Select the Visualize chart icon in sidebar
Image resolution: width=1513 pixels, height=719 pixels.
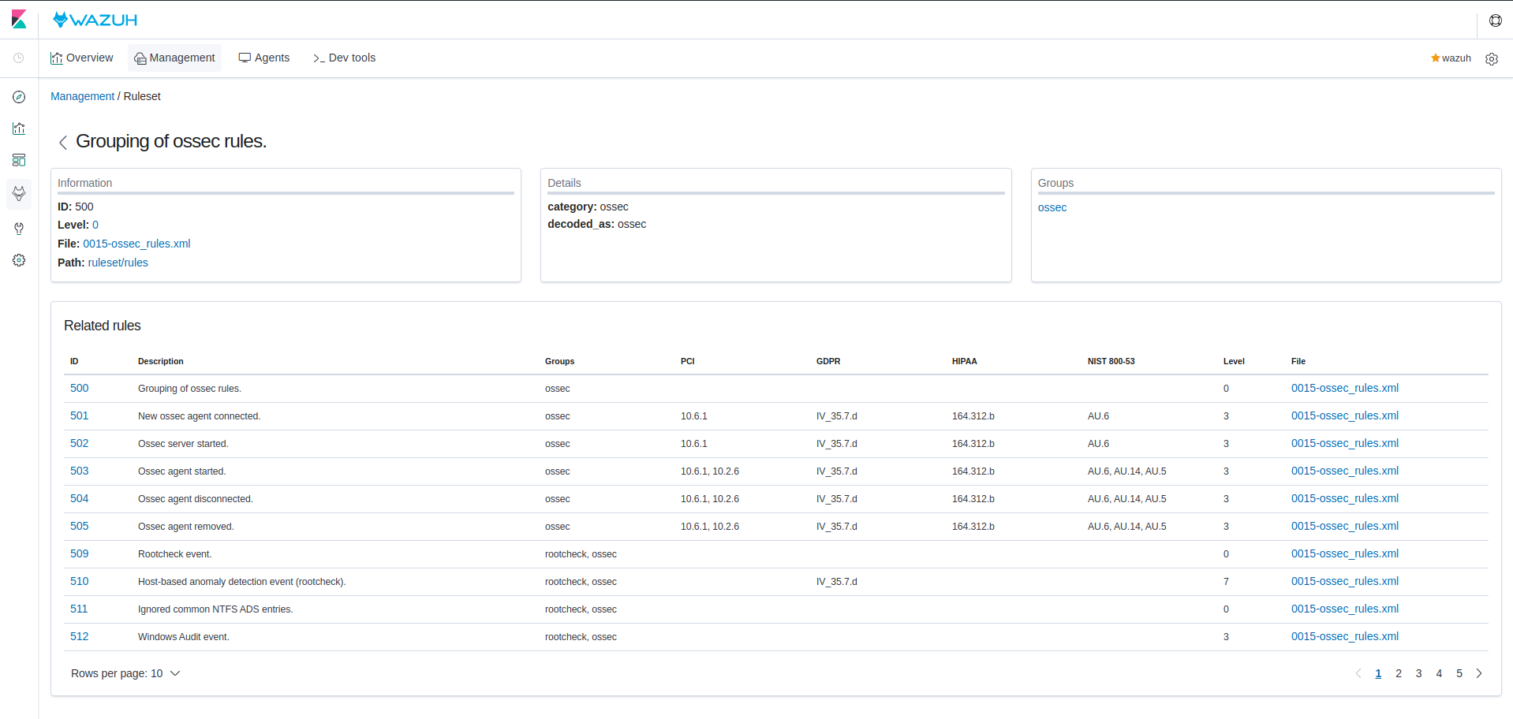pos(18,129)
